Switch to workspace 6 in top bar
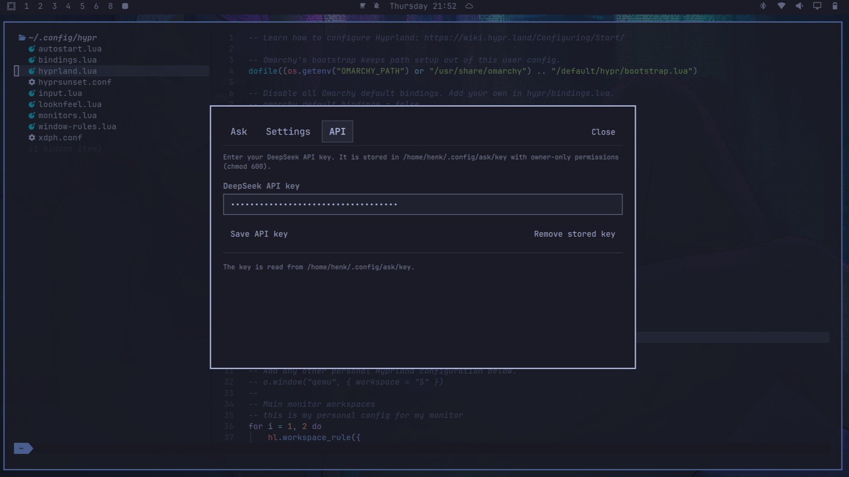Image resolution: width=849 pixels, height=477 pixels. [96, 6]
